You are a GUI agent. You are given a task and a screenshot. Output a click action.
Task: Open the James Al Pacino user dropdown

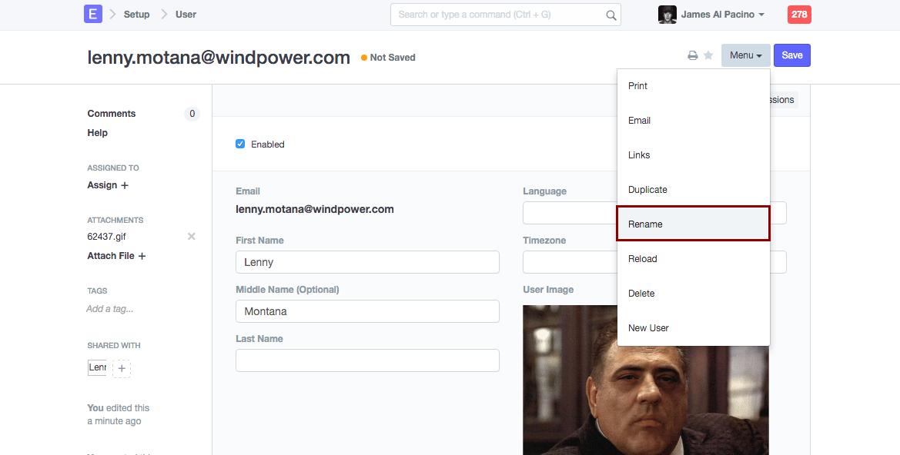point(723,15)
